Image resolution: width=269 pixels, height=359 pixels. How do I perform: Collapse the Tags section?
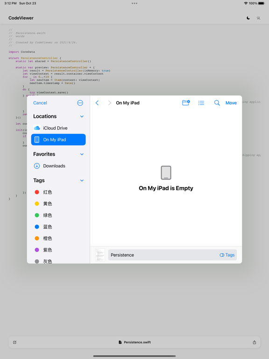(82, 180)
